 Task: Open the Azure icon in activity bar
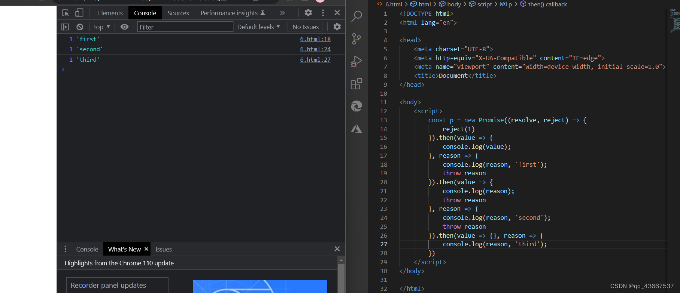[x=356, y=129]
